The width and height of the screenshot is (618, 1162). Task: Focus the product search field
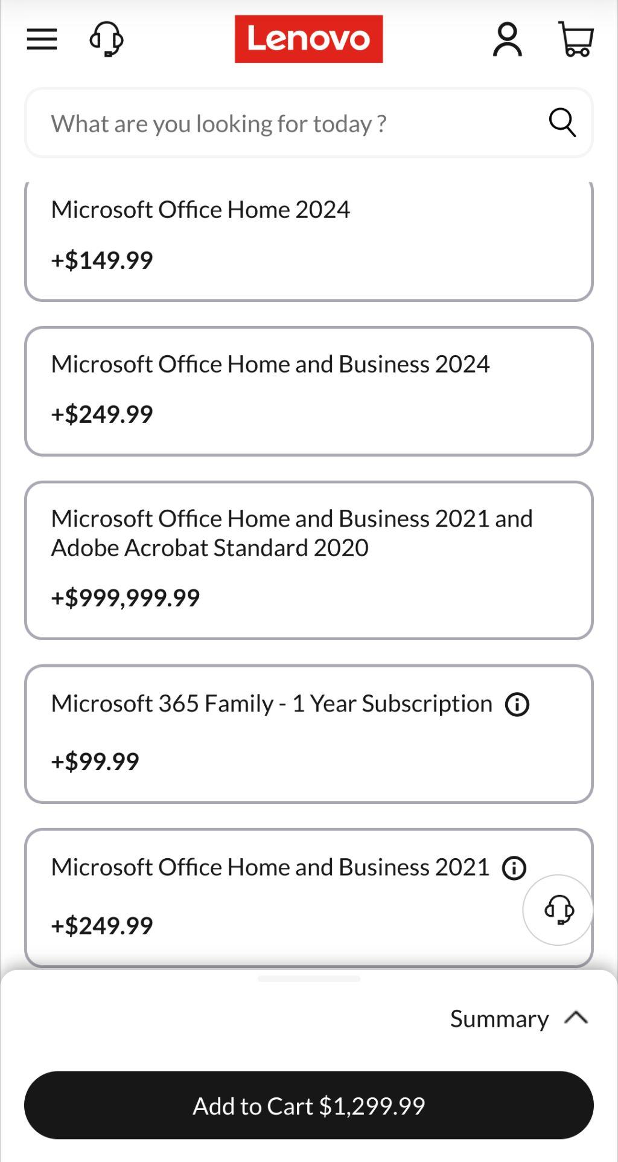pos(290,123)
